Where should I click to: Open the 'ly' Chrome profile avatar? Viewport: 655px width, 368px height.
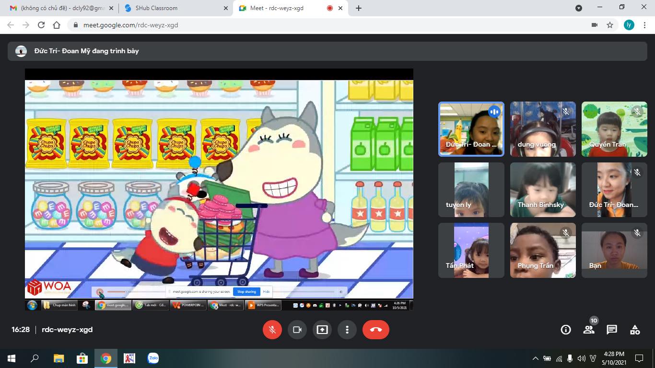[x=629, y=25]
